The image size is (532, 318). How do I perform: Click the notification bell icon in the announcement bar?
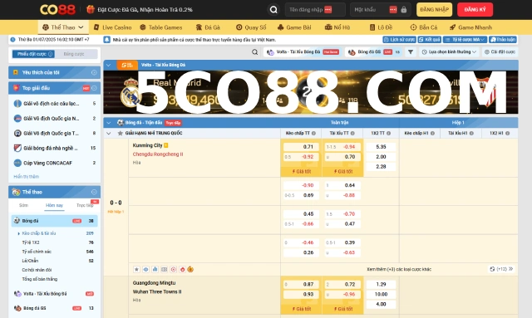107,40
